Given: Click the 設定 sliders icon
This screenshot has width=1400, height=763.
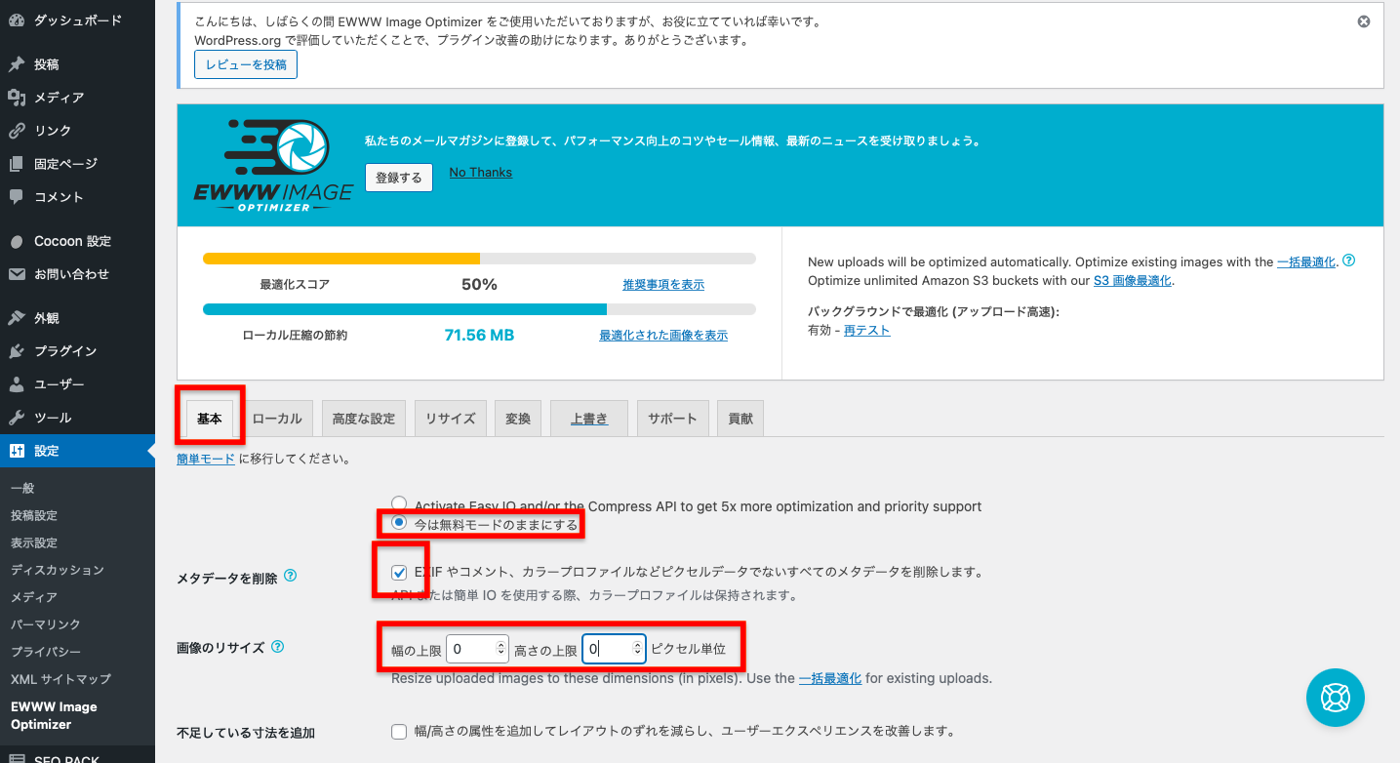Looking at the screenshot, I should point(17,451).
